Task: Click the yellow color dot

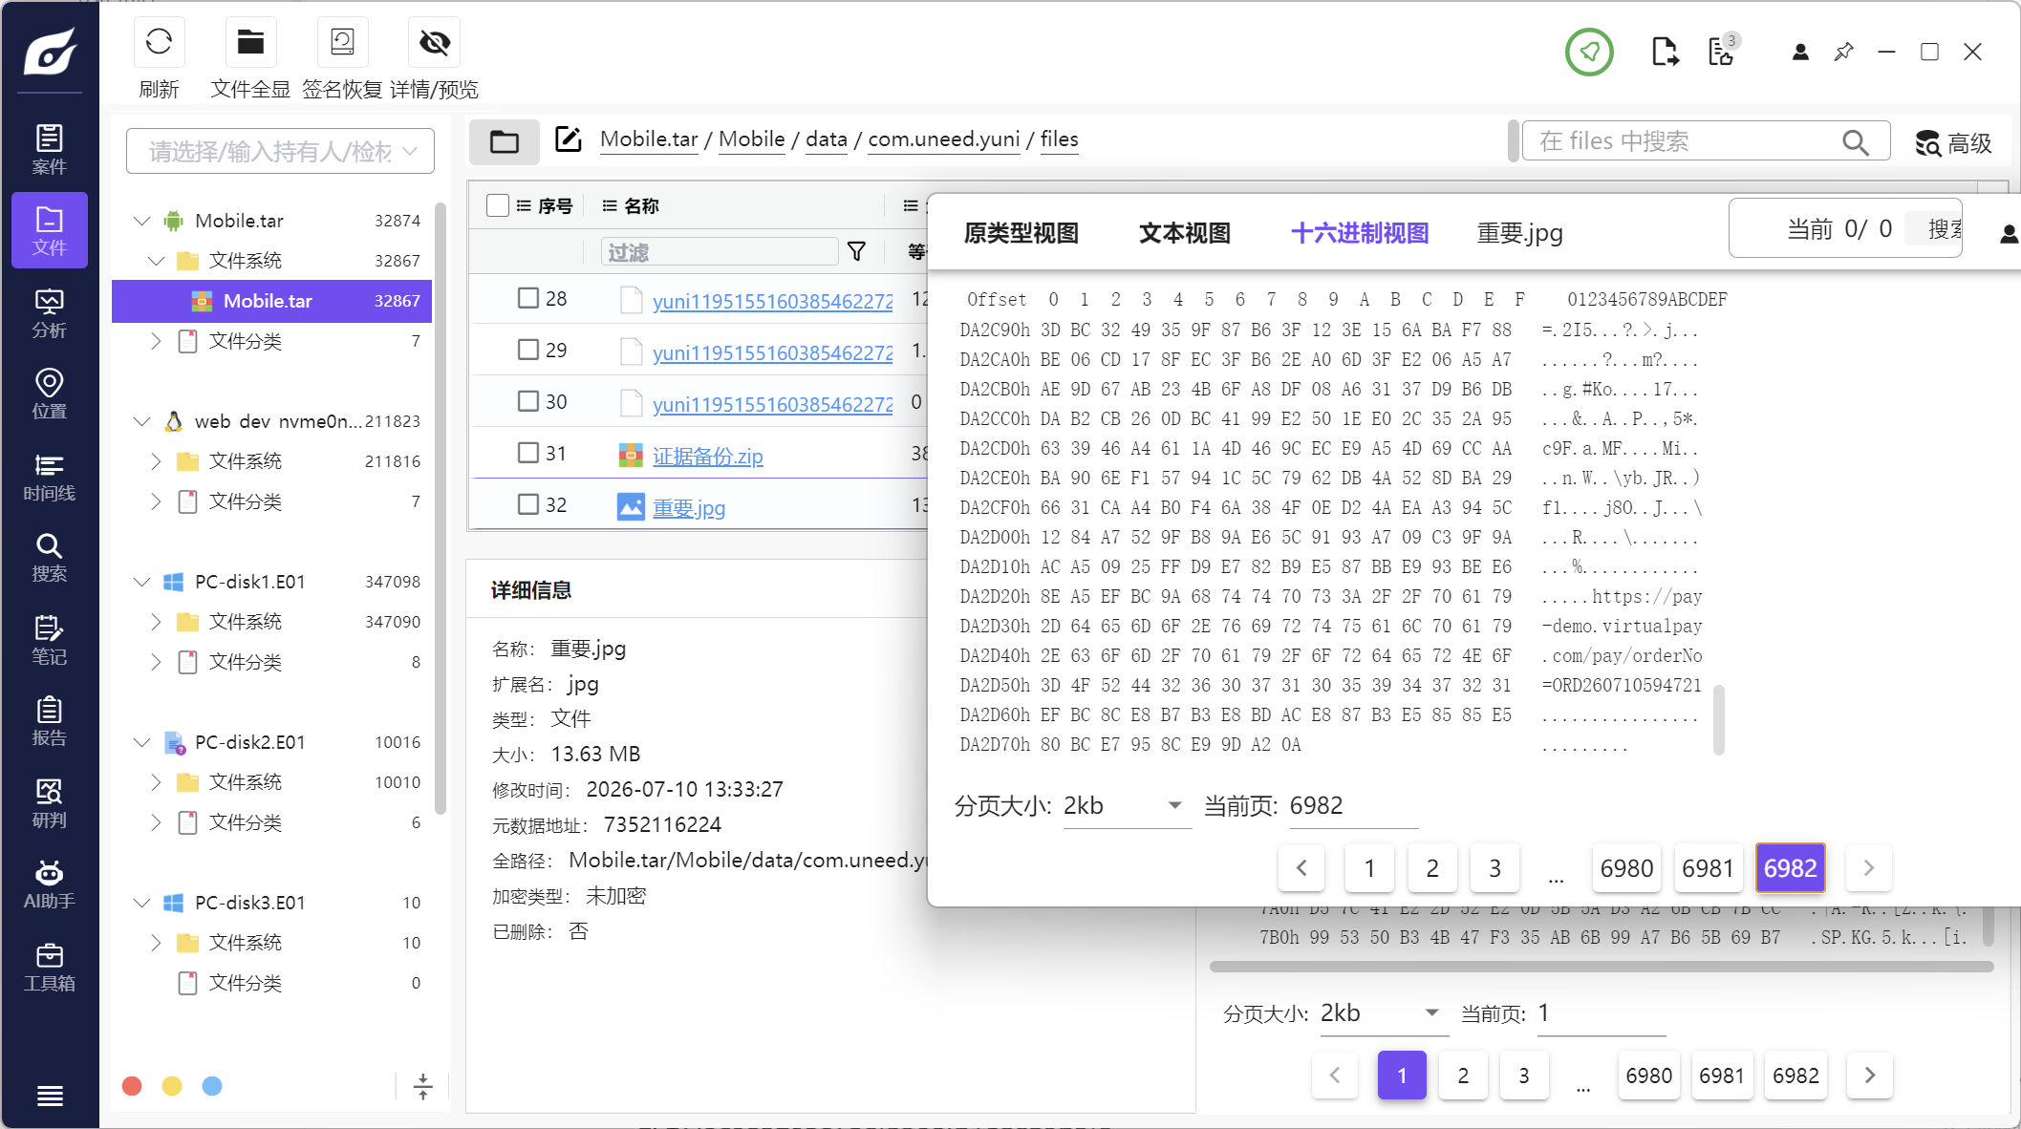Action: tap(172, 1086)
